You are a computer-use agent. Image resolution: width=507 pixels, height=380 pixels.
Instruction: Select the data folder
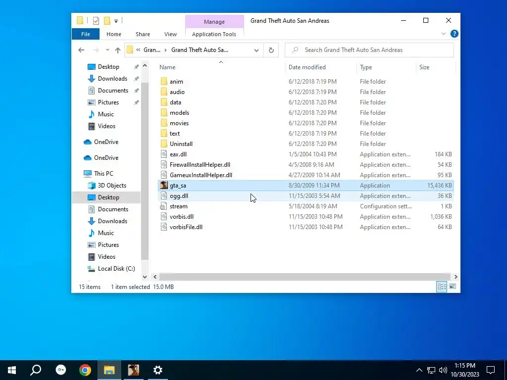(175, 102)
